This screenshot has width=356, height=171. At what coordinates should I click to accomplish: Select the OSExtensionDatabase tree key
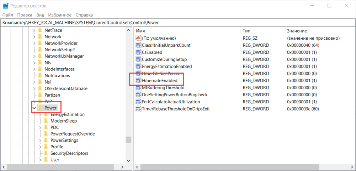(x=66, y=89)
